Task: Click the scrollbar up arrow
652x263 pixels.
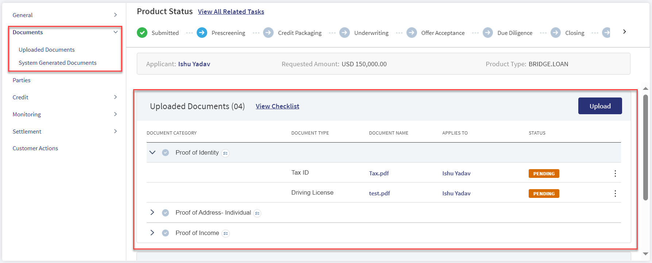Action: point(645,88)
